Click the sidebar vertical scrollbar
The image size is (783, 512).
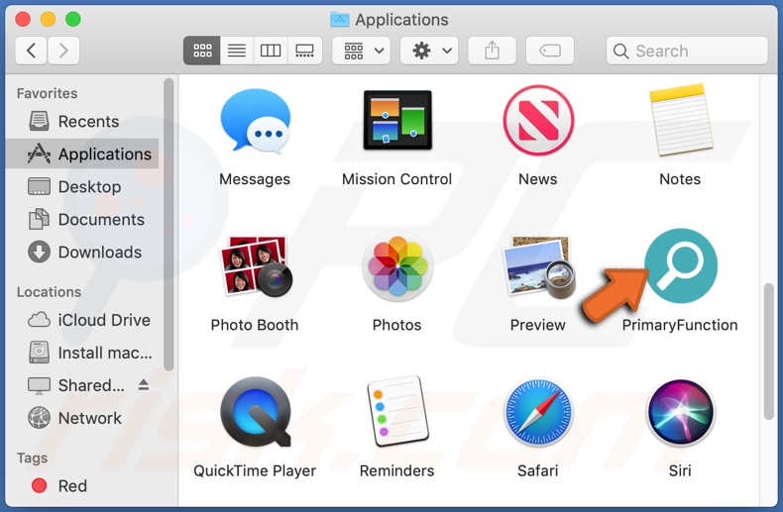[168, 225]
